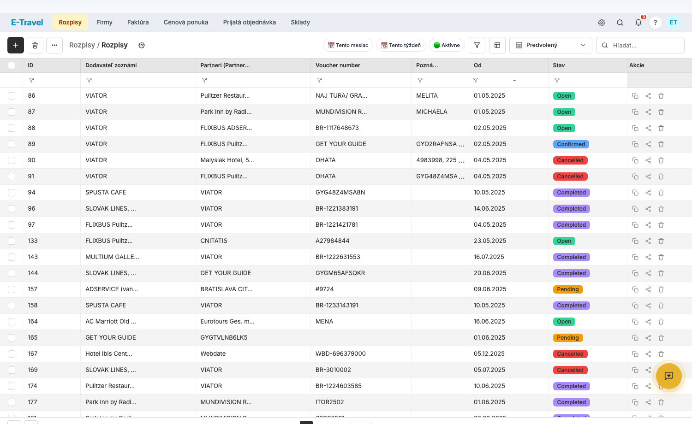This screenshot has height=424, width=692.
Task: Delete the row with ID 144
Action: click(x=661, y=273)
